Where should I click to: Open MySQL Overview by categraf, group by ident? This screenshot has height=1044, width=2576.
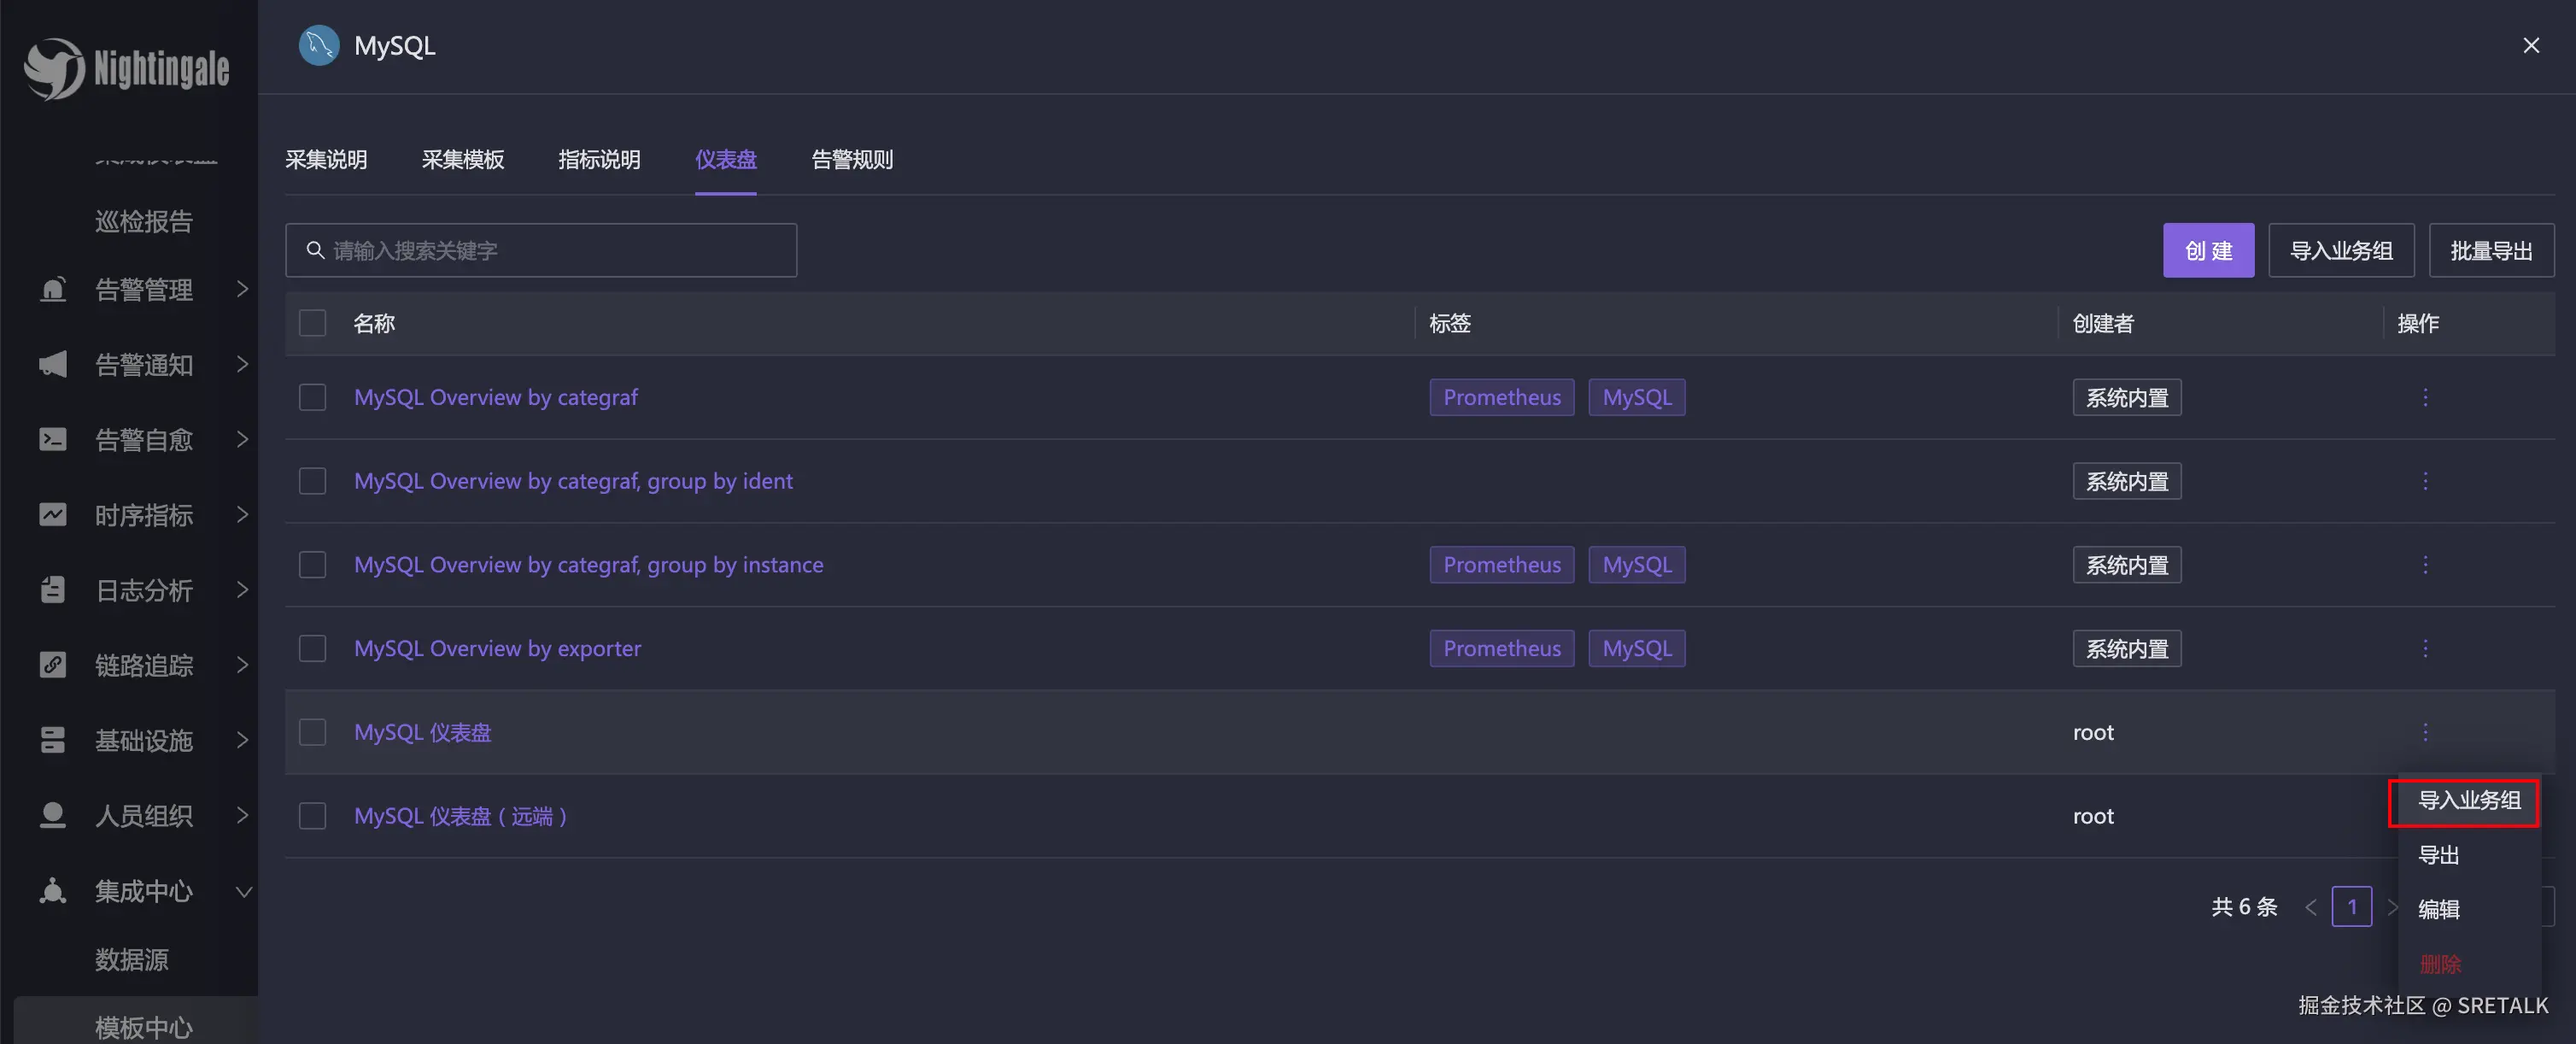pyautogui.click(x=573, y=481)
